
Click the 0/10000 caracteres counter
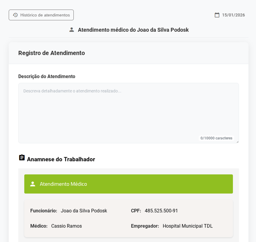[216, 138]
